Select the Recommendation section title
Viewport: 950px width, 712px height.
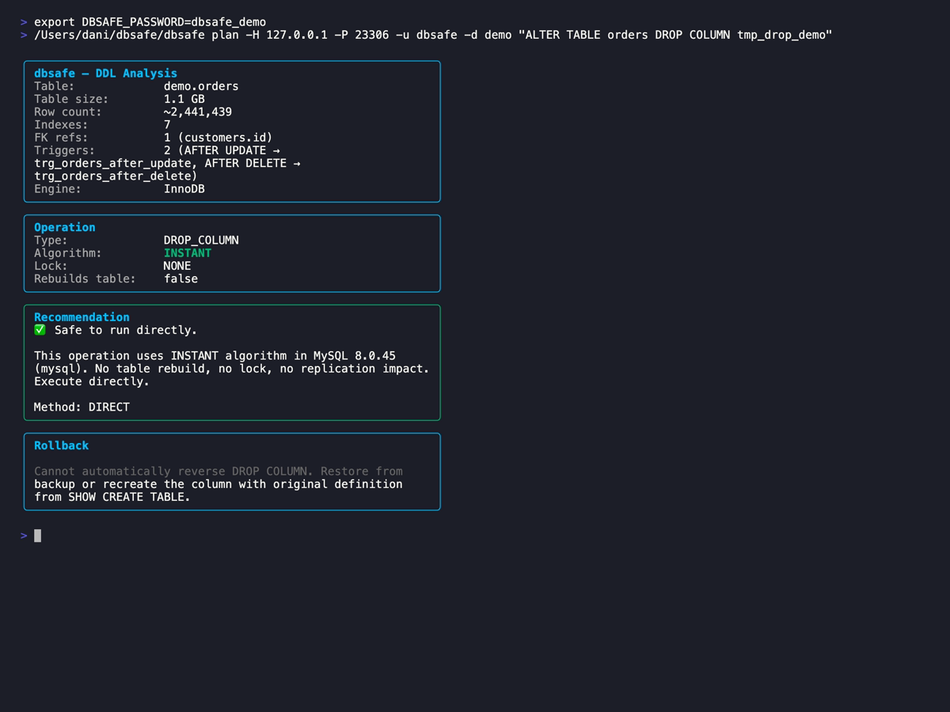pyautogui.click(x=82, y=316)
